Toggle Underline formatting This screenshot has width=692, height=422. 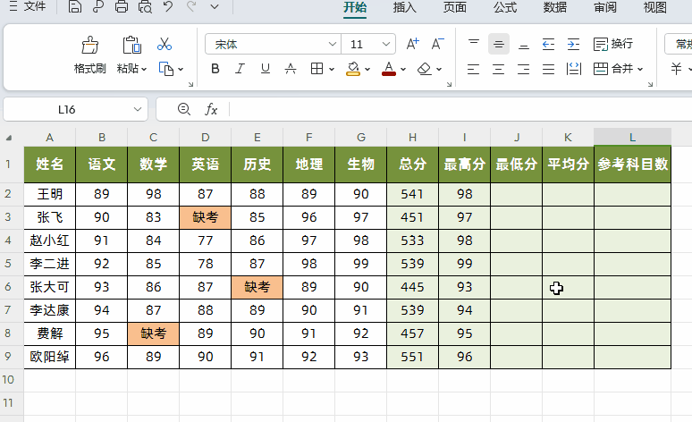point(266,69)
